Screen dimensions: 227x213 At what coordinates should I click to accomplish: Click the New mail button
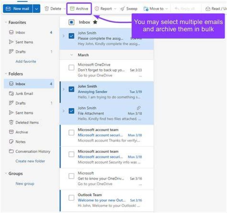pyautogui.click(x=18, y=9)
